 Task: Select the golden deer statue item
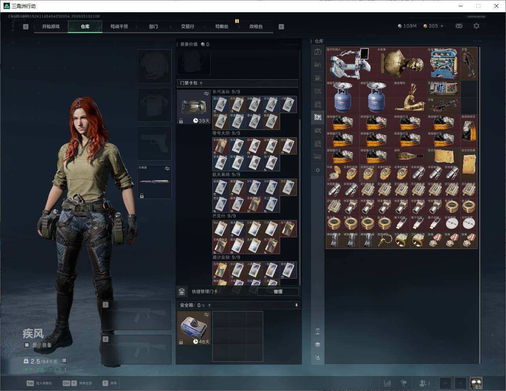(x=410, y=97)
